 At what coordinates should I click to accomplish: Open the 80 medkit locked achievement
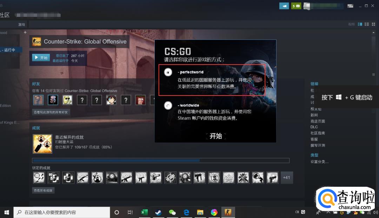(53, 178)
